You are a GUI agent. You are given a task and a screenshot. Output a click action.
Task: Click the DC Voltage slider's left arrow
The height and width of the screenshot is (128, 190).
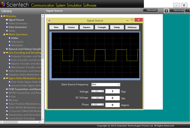point(93,98)
